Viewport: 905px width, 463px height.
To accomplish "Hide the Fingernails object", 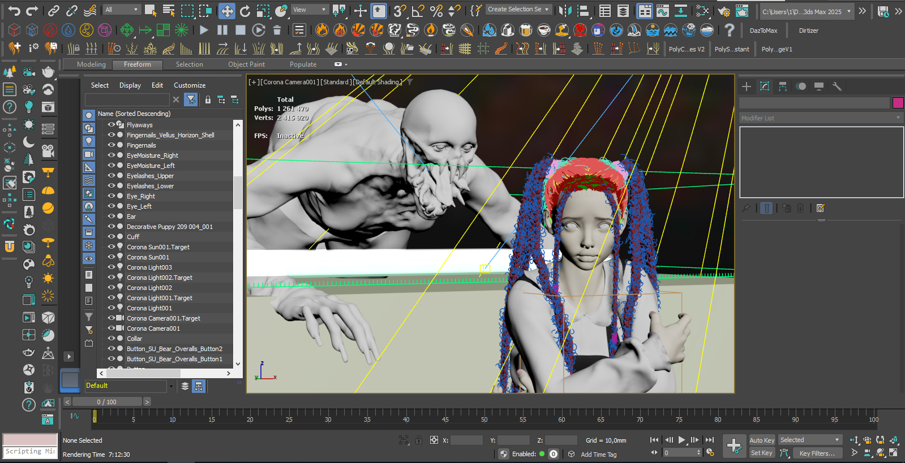I will click(x=111, y=145).
